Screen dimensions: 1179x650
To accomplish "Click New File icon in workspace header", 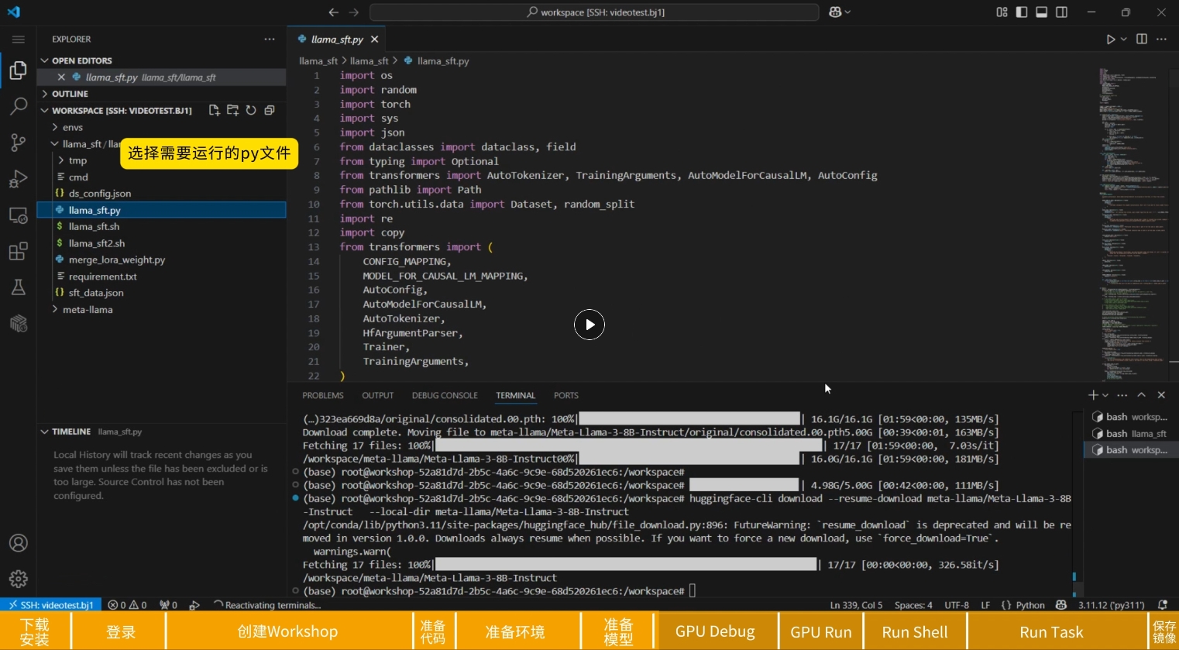I will click(x=215, y=111).
